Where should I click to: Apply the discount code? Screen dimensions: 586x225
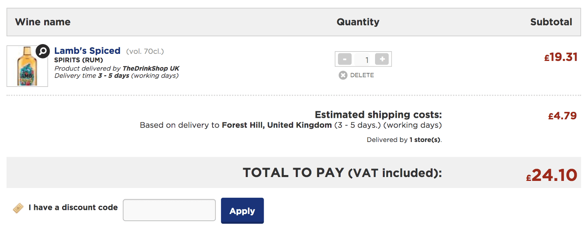coord(242,211)
